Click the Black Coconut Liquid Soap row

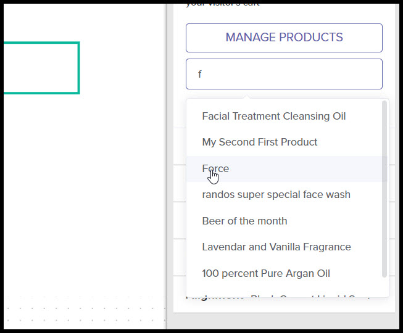(x=309, y=299)
